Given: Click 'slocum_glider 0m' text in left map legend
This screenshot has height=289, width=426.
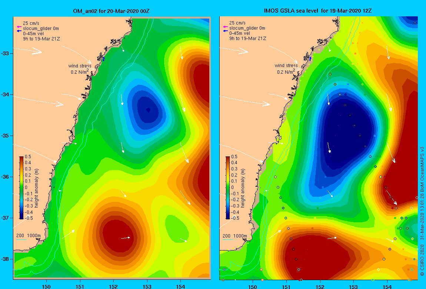Looking at the screenshot, I should point(41,29).
